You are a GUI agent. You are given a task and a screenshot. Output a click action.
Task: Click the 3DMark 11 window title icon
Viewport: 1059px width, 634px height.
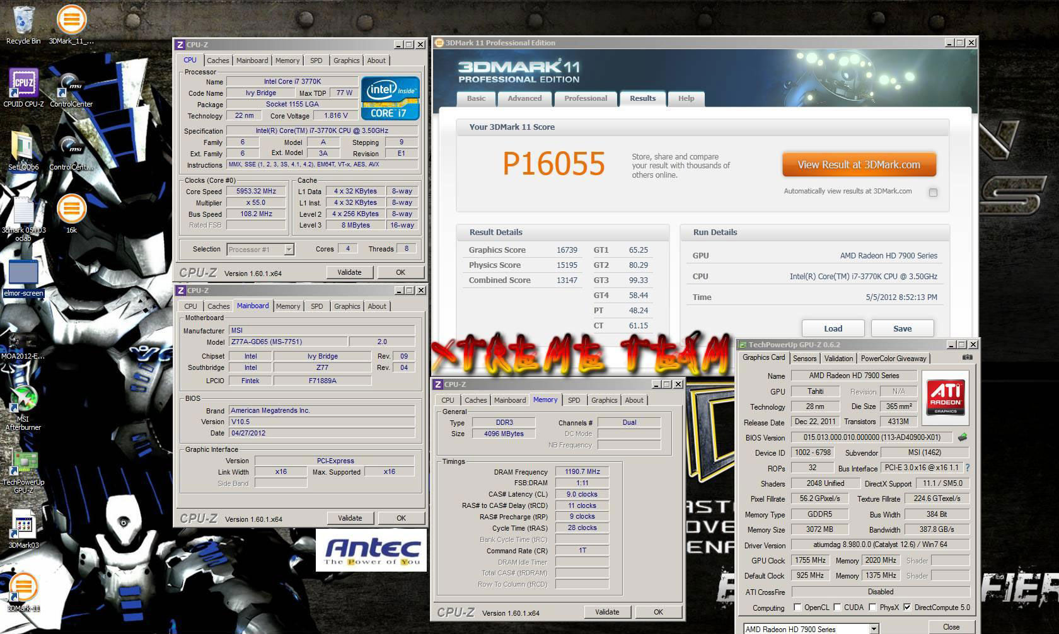(x=439, y=43)
